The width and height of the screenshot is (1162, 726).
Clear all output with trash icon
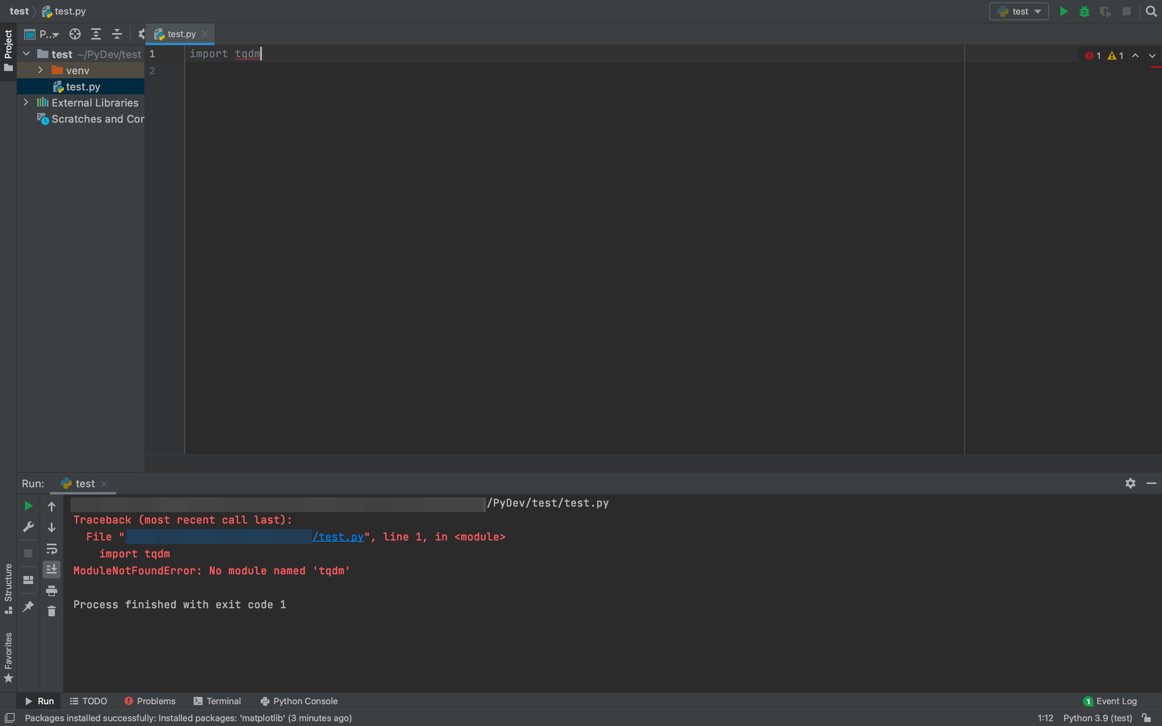52,611
